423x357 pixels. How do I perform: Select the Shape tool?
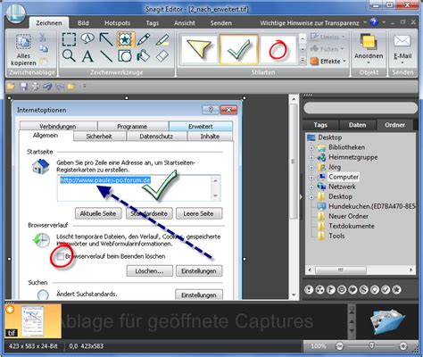125,56
